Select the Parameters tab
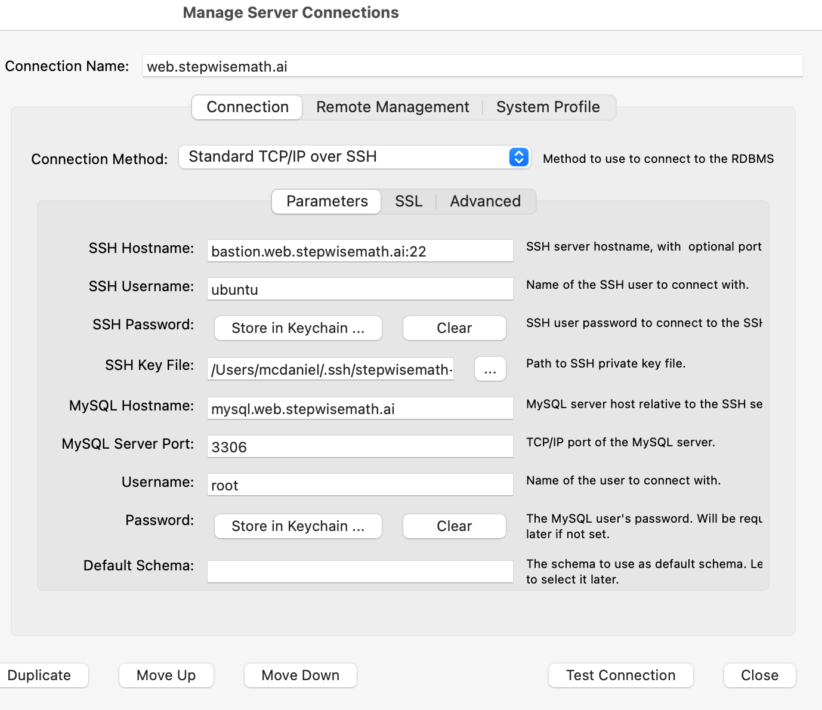 pyautogui.click(x=327, y=202)
